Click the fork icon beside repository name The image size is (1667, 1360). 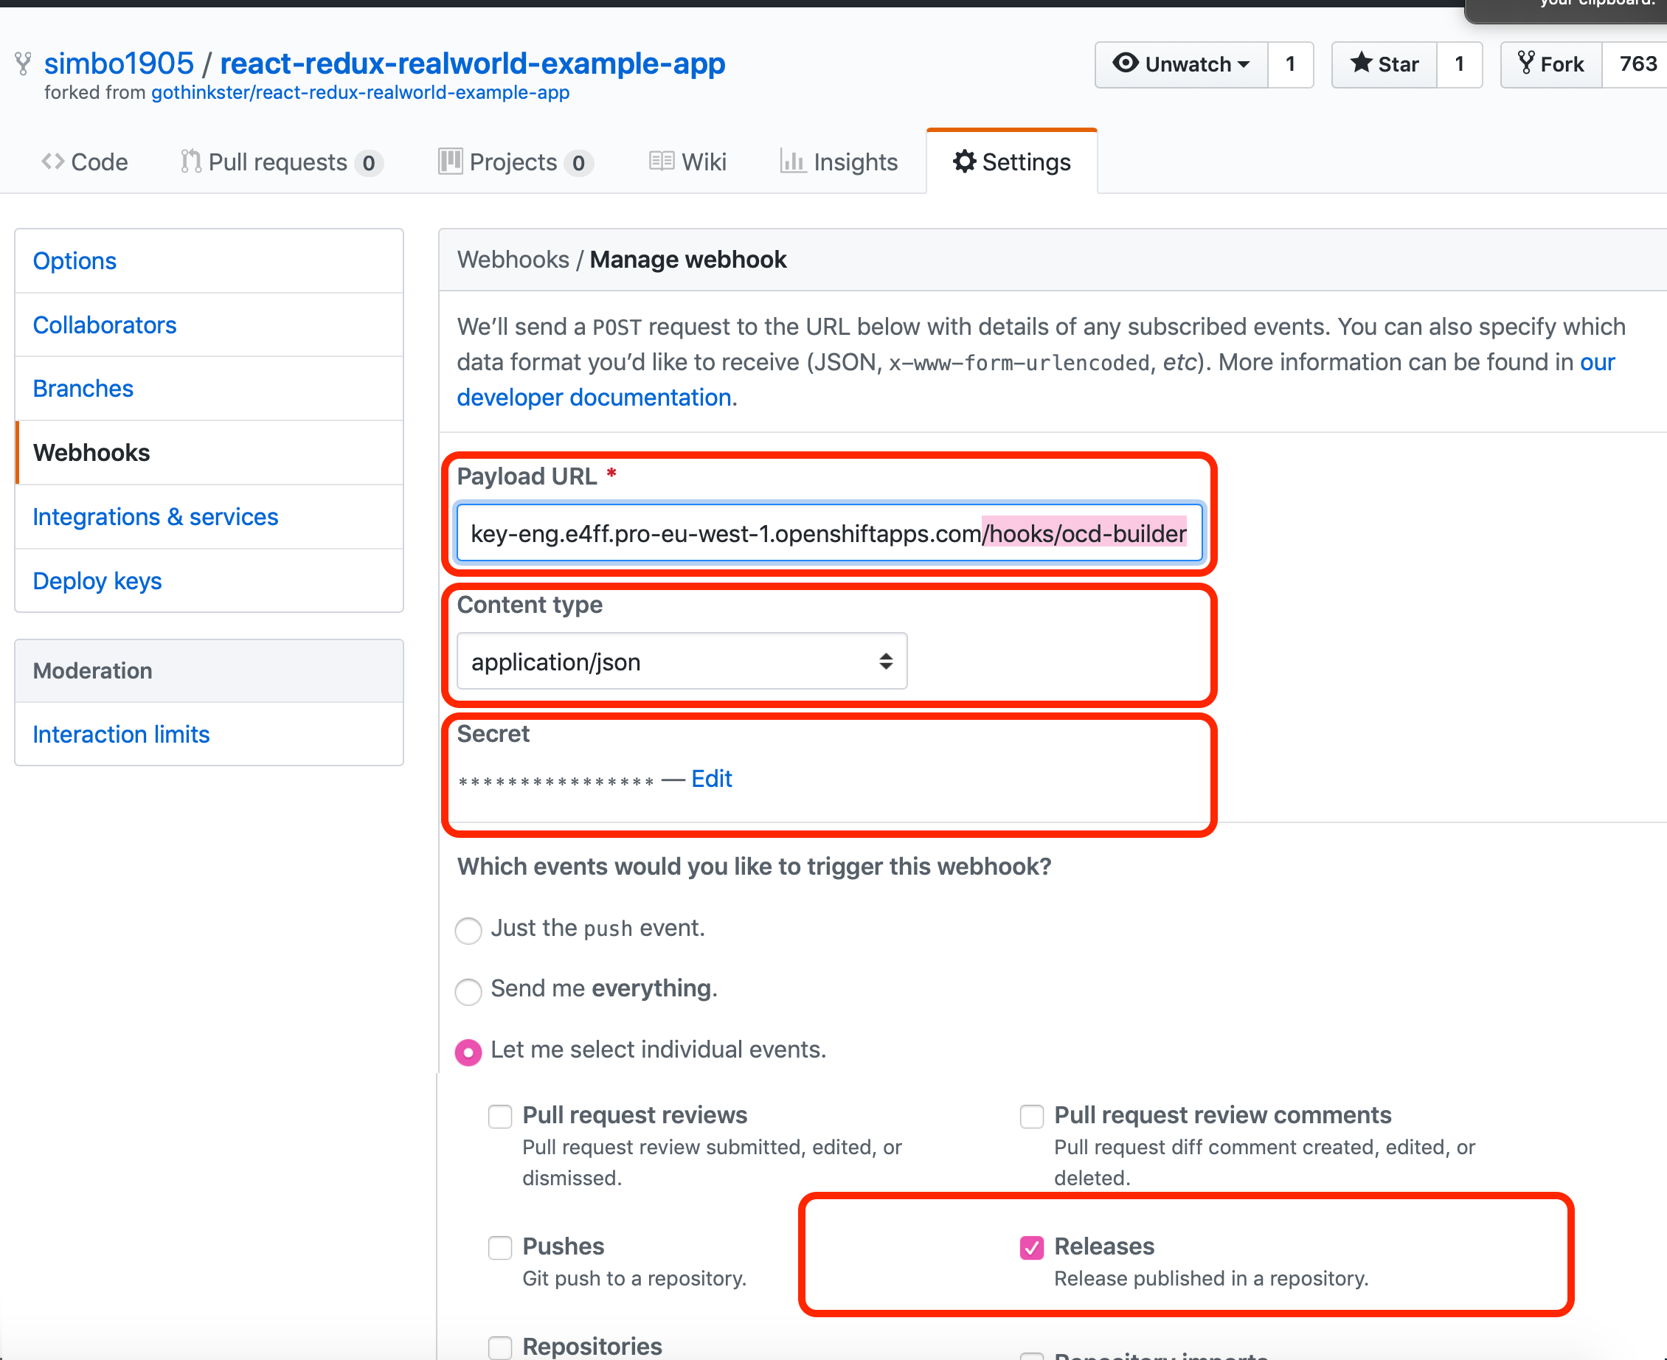tap(24, 63)
